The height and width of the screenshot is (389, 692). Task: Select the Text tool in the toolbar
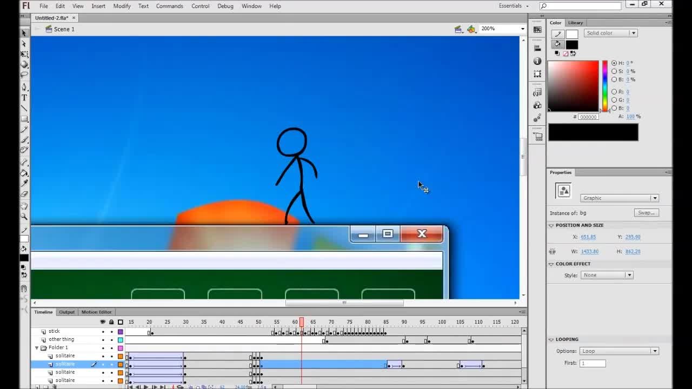coord(24,98)
